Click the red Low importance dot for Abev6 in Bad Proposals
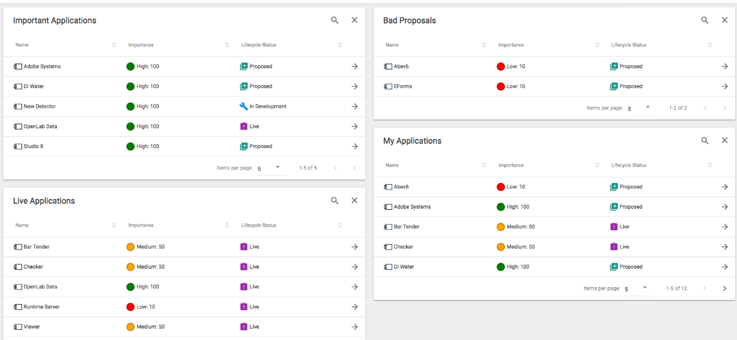Viewport: 737px width, 340px height. tap(501, 67)
